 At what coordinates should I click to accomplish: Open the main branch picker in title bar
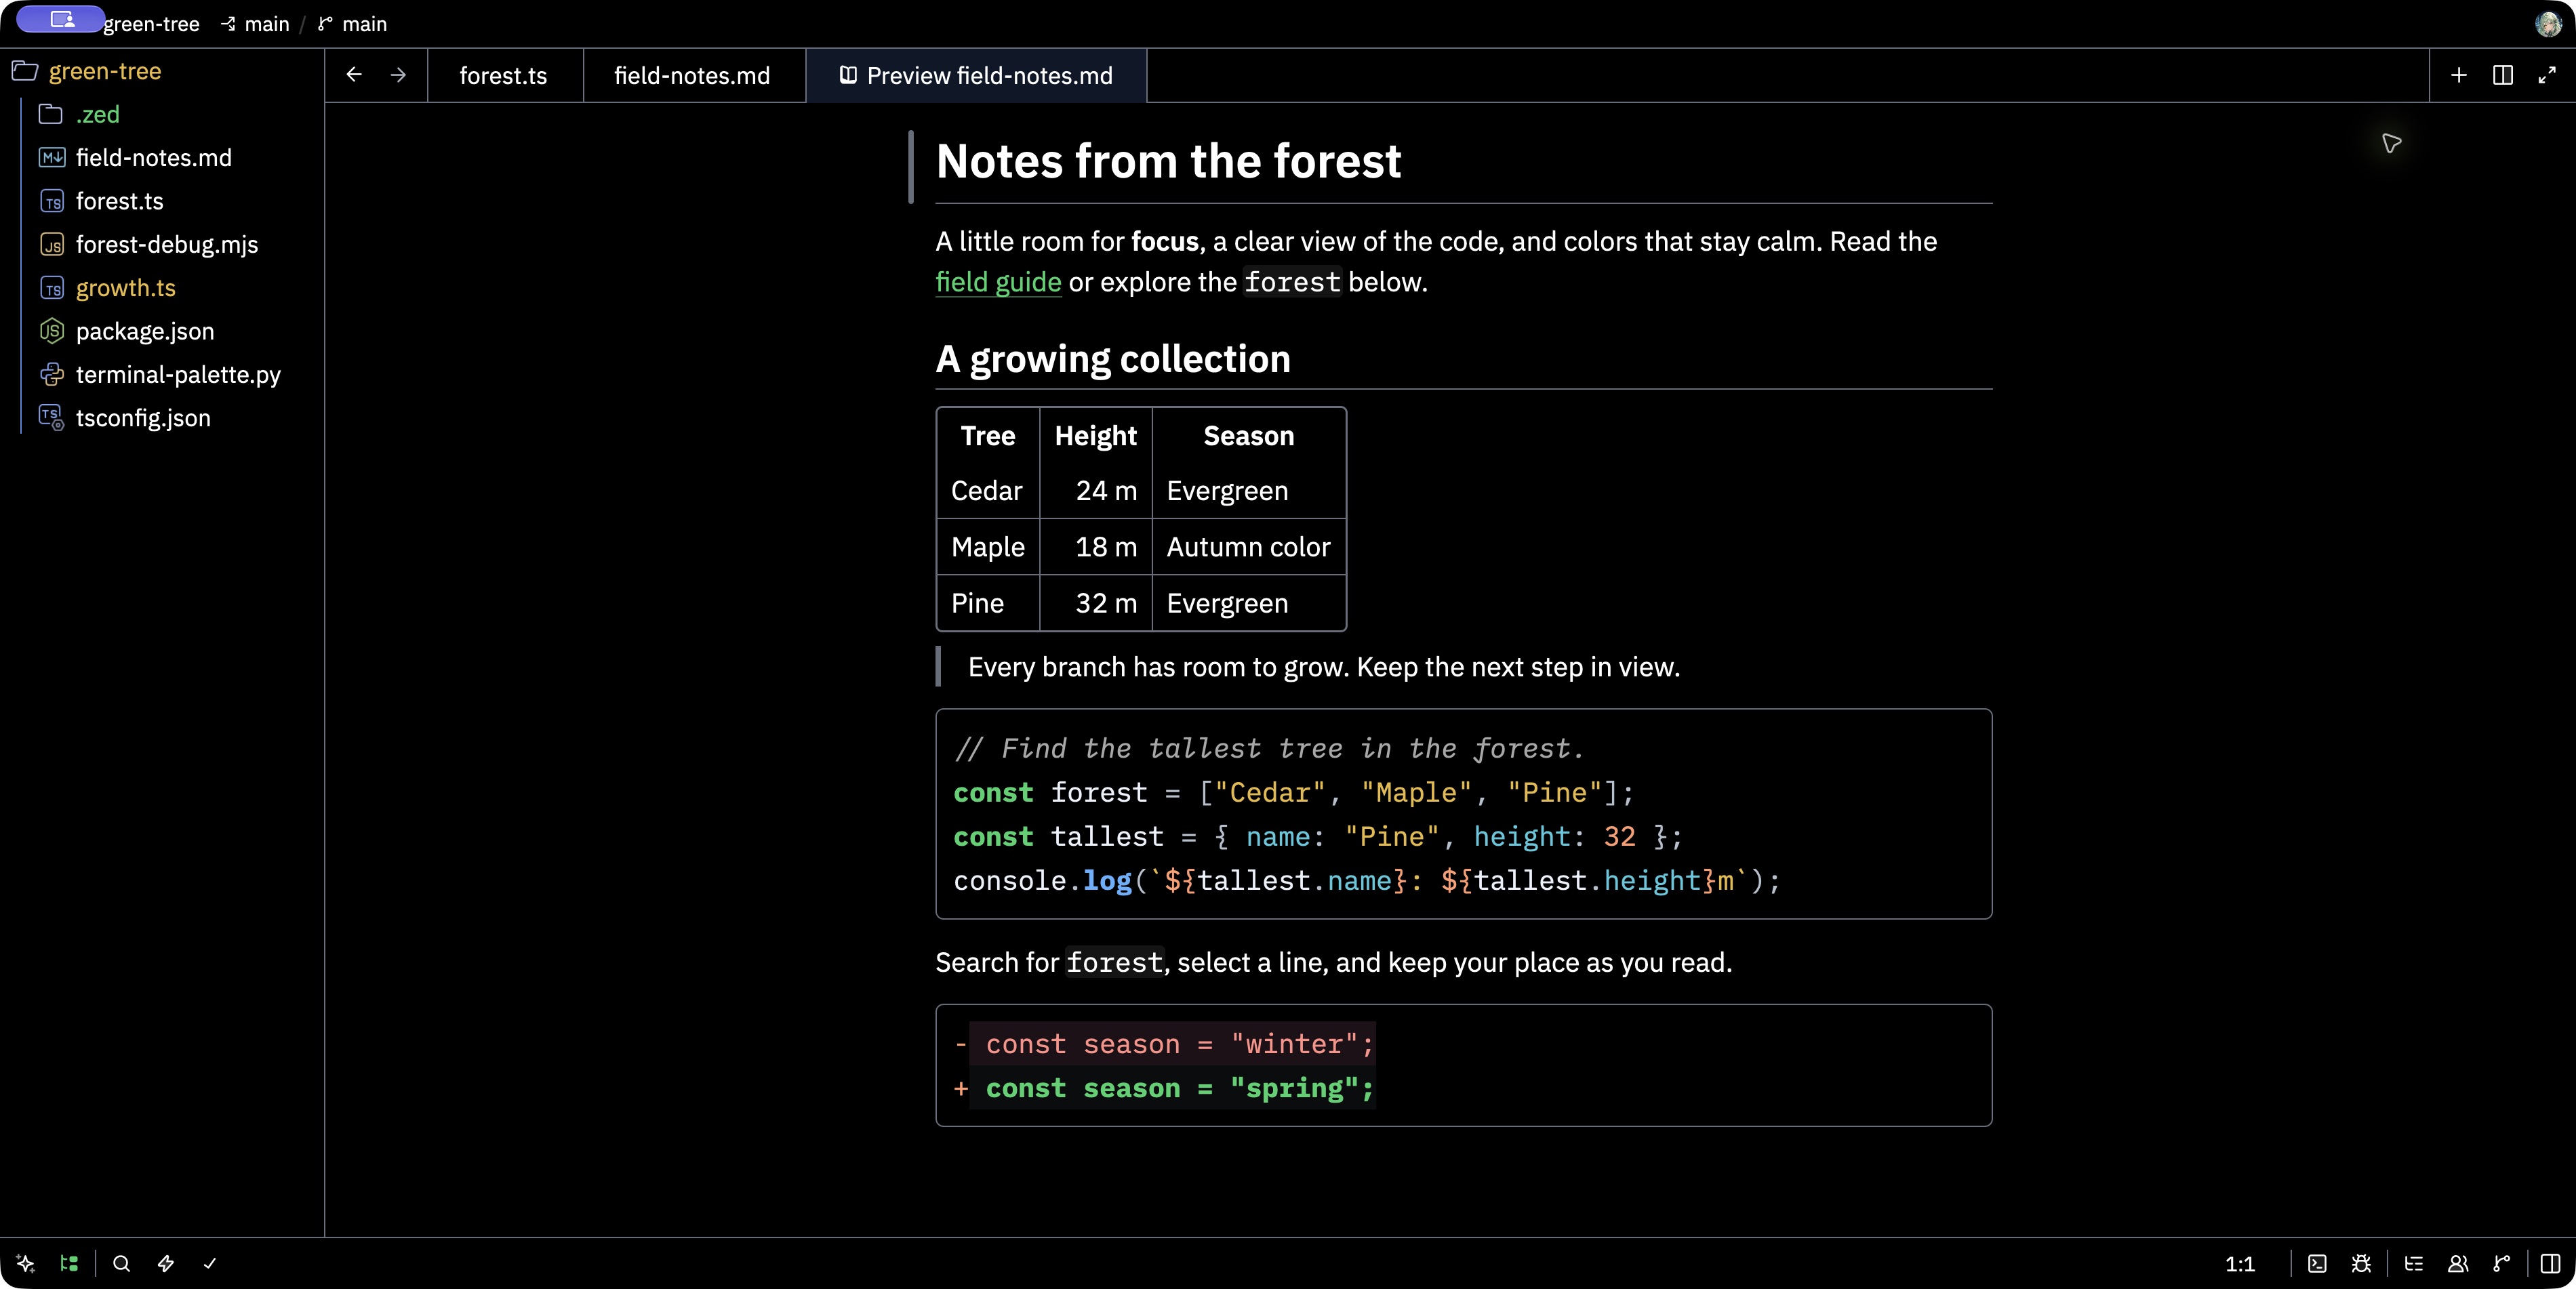(352, 24)
